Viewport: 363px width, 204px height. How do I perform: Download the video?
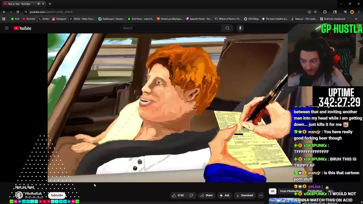click(x=244, y=195)
